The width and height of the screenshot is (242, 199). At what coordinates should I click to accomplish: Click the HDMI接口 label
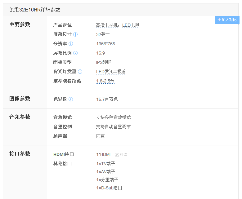tap(64, 154)
